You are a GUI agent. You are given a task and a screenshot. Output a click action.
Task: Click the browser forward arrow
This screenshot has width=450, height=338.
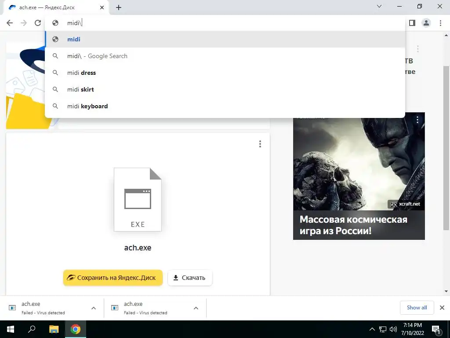coord(24,23)
